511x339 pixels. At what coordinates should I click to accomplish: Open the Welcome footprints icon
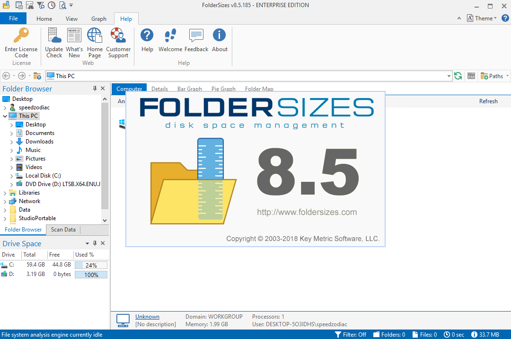coord(170,35)
